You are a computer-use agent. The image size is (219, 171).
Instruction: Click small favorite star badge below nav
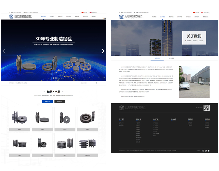105,19
